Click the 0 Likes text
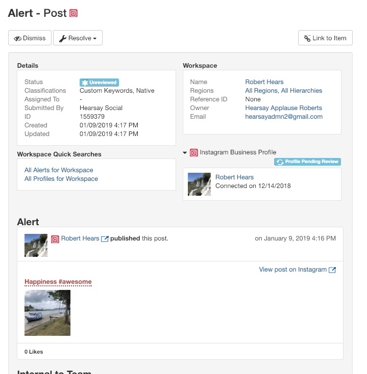Image resolution: width=367 pixels, height=374 pixels. click(34, 352)
